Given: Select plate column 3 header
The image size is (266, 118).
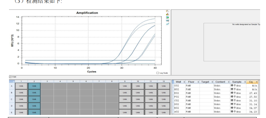Looking at the screenshot, I should [47, 81].
